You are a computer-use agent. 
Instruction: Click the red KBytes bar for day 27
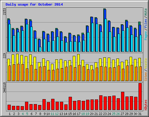click(123, 101)
